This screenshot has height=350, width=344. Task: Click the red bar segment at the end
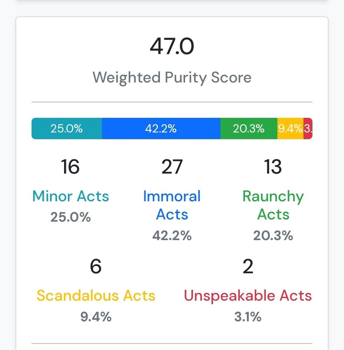(x=308, y=128)
